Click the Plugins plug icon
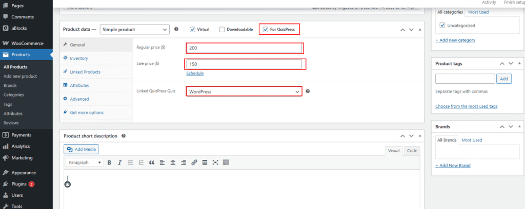The height and width of the screenshot is (209, 525). [5, 184]
